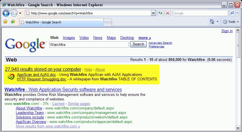Click the scrollbar up arrow
The image size is (242, 132).
238,30
